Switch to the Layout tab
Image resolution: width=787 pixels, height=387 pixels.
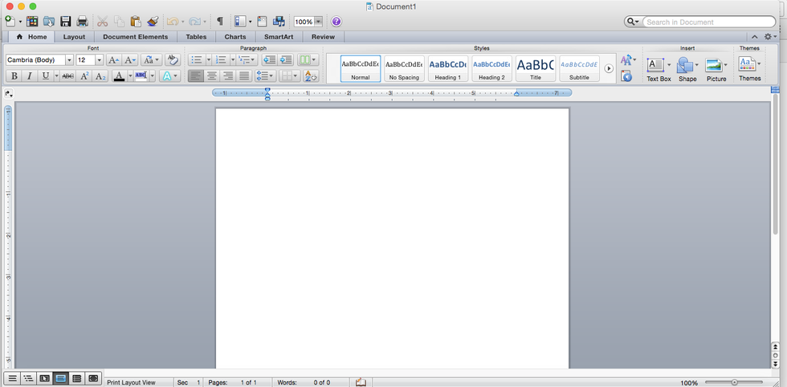[74, 37]
